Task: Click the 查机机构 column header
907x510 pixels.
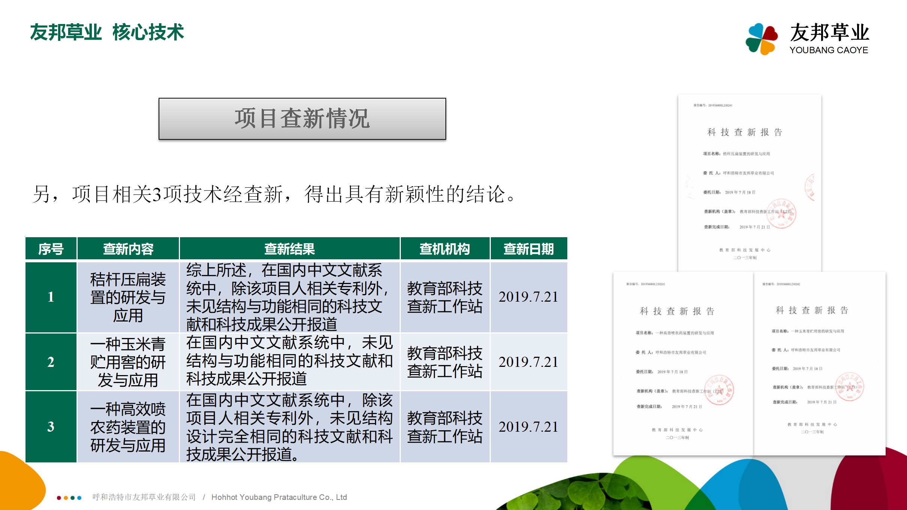Action: click(445, 249)
